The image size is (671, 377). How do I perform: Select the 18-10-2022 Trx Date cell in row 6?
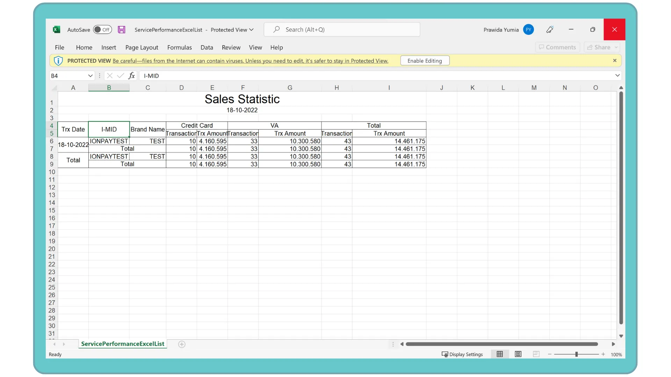[x=73, y=145]
